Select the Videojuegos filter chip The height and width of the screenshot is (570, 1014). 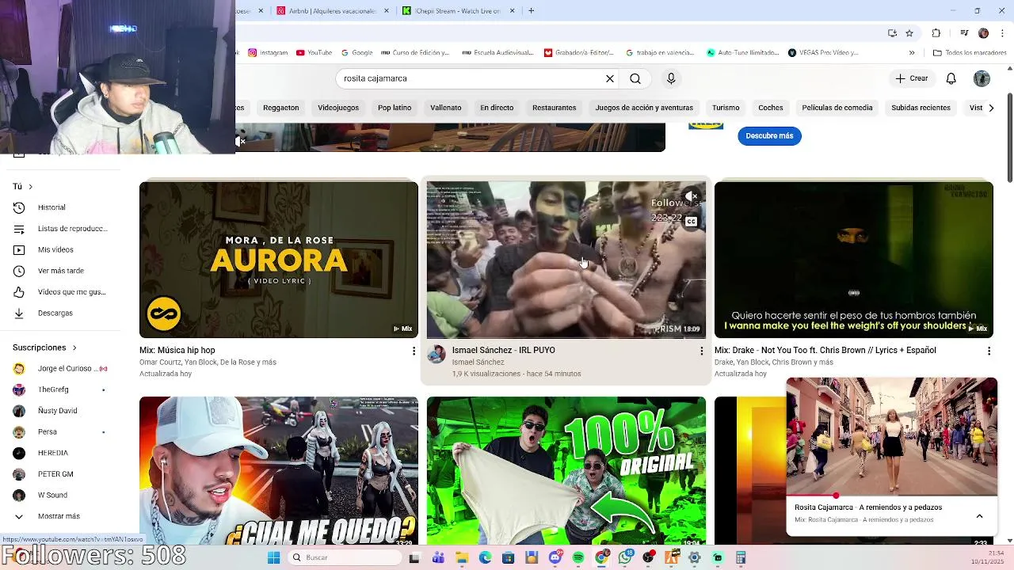tap(338, 108)
